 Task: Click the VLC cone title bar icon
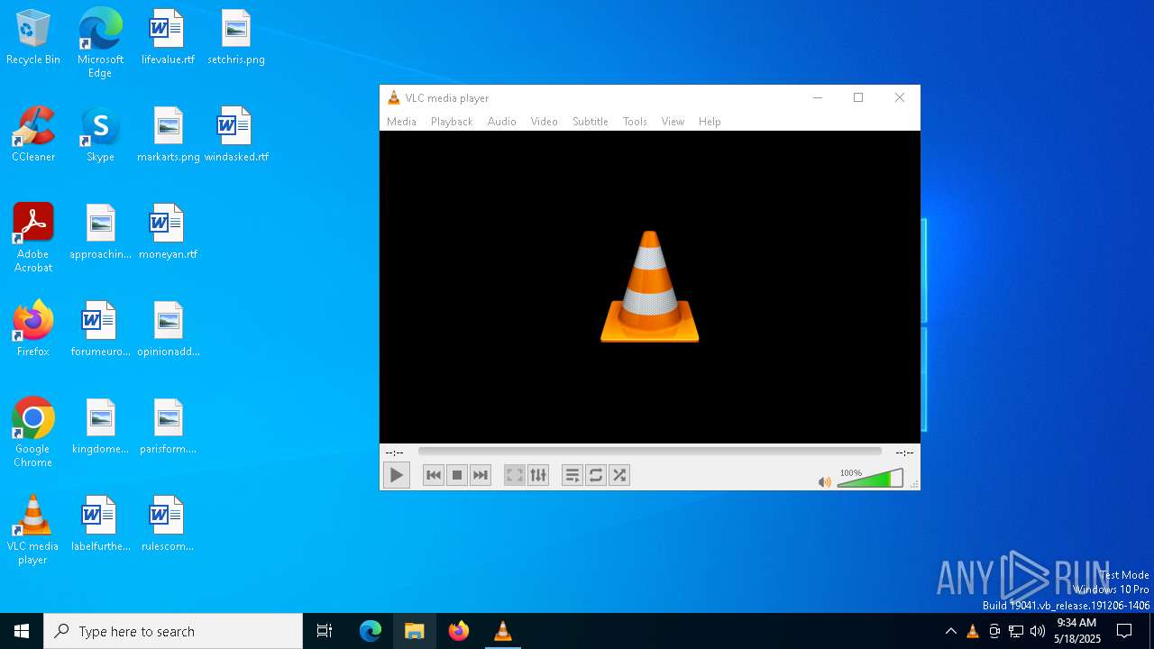tap(393, 97)
